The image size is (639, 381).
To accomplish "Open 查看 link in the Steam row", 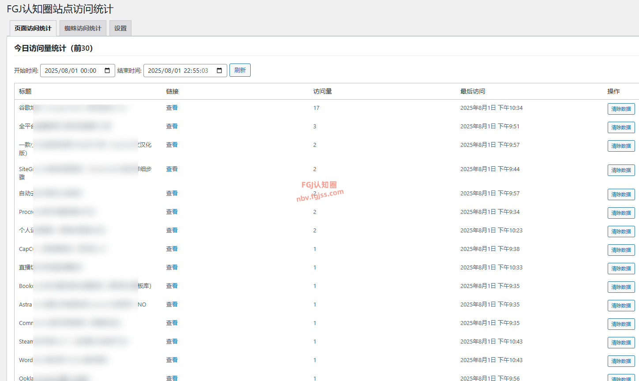I will [x=172, y=341].
